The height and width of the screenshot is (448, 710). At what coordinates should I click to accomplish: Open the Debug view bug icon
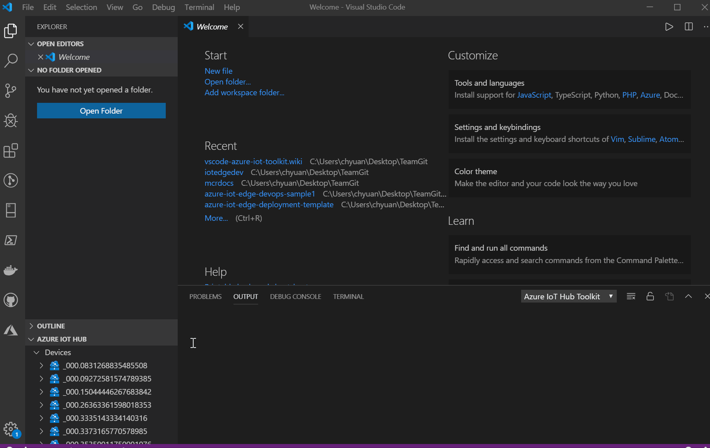pyautogui.click(x=11, y=120)
